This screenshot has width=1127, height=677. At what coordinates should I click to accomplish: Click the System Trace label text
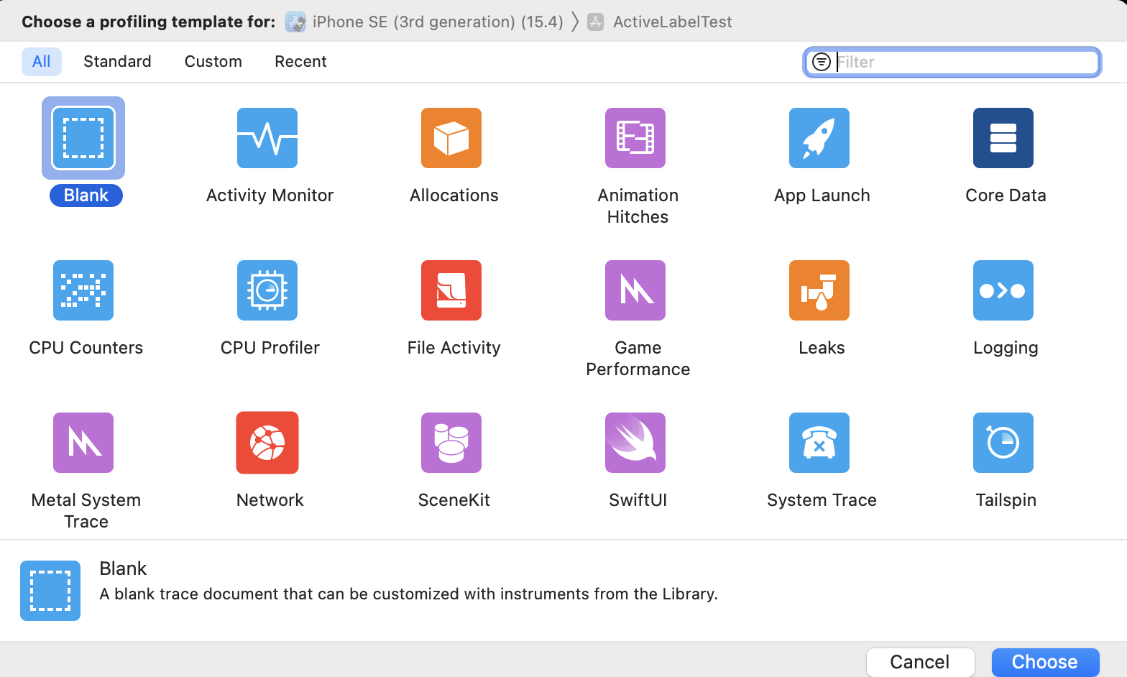pos(822,500)
